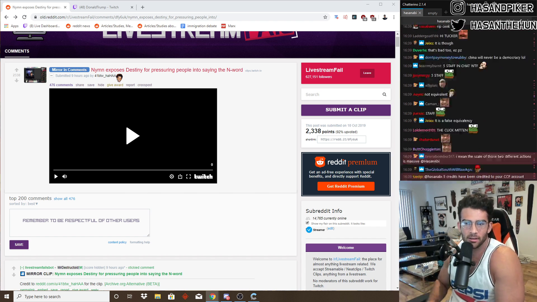
Task: Open the Archive.org Alternative (BETA) link
Action: point(132,284)
